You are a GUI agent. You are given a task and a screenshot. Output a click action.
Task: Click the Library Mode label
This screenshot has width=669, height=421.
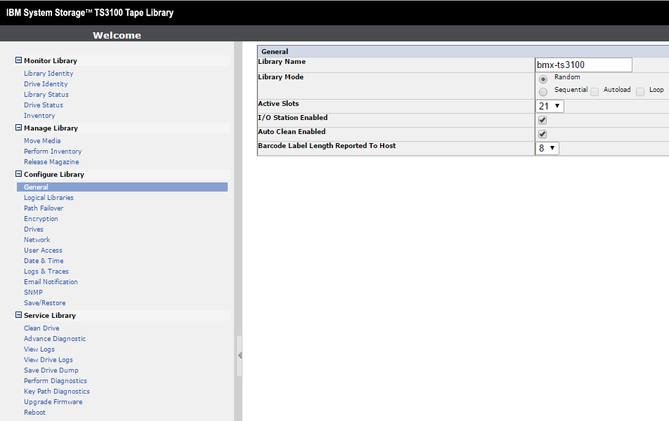point(281,76)
